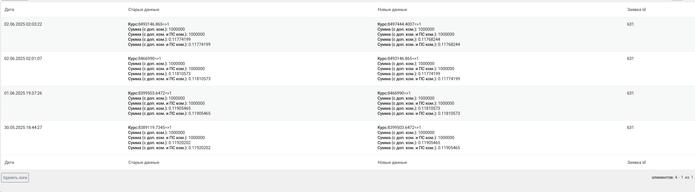
Task: Click request id 631 in 02:03:22 row
Action: [630, 24]
